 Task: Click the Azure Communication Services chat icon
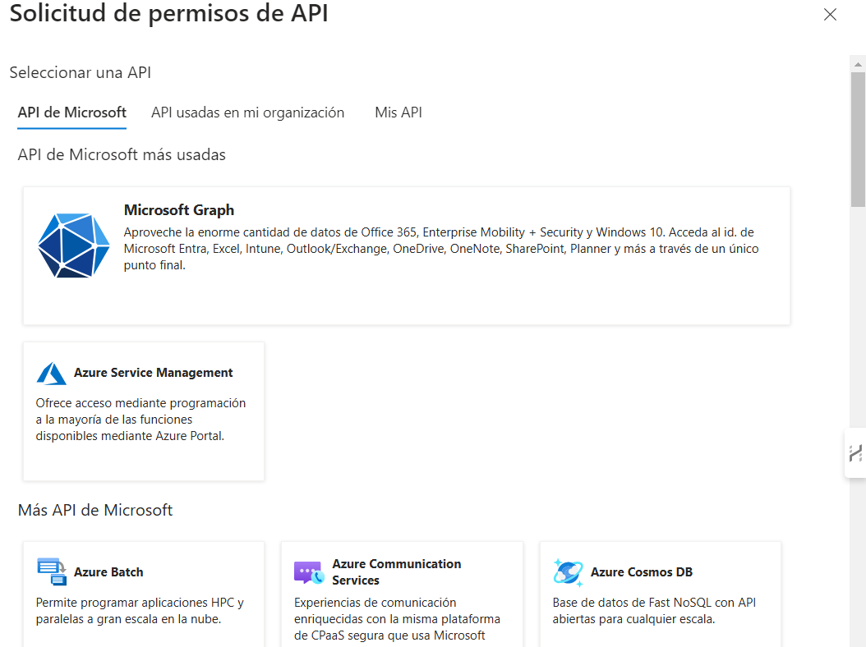point(307,571)
